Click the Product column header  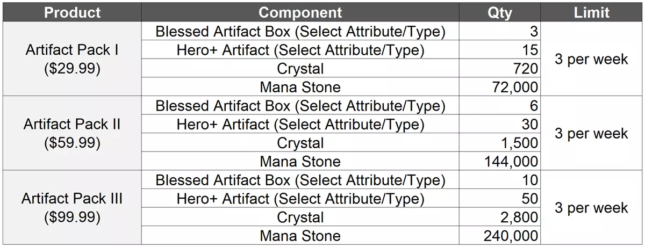pos(72,12)
